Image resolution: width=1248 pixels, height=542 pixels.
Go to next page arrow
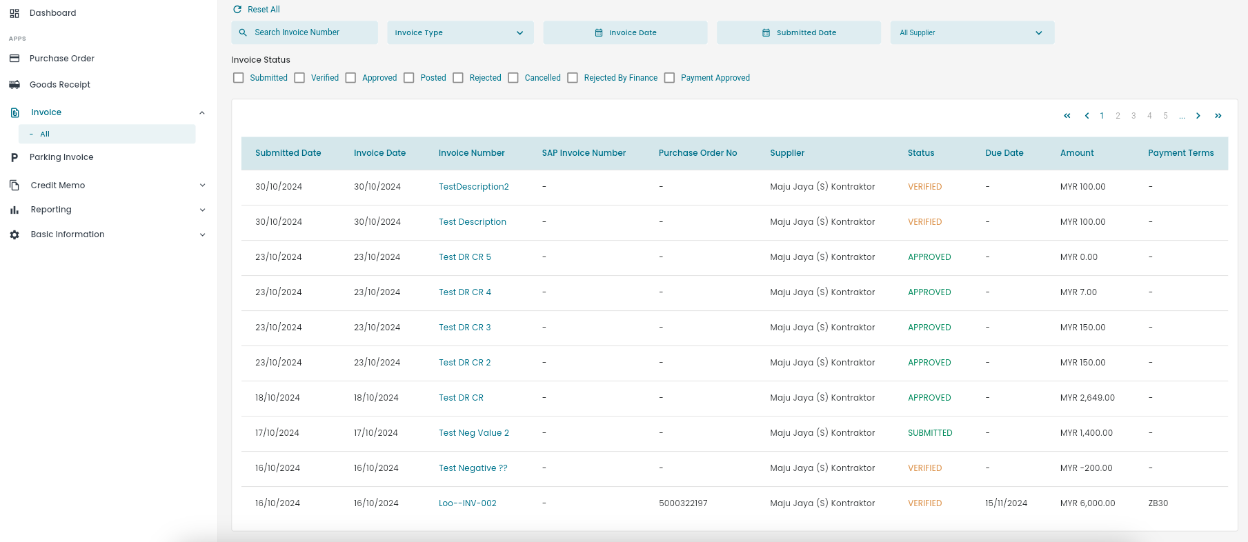click(x=1198, y=116)
